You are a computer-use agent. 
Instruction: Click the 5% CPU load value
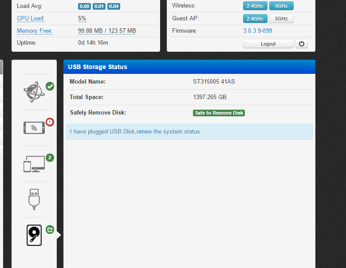coord(82,18)
